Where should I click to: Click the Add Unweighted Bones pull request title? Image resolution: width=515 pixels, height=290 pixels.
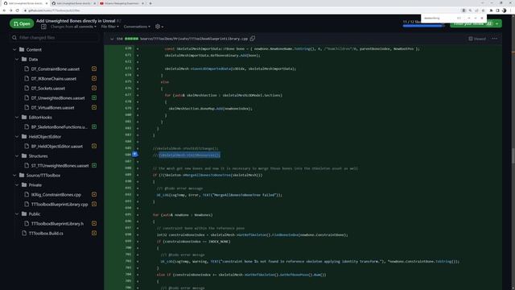[76, 21]
